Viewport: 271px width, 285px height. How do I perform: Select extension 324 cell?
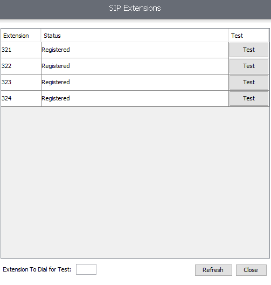pyautogui.click(x=21, y=99)
